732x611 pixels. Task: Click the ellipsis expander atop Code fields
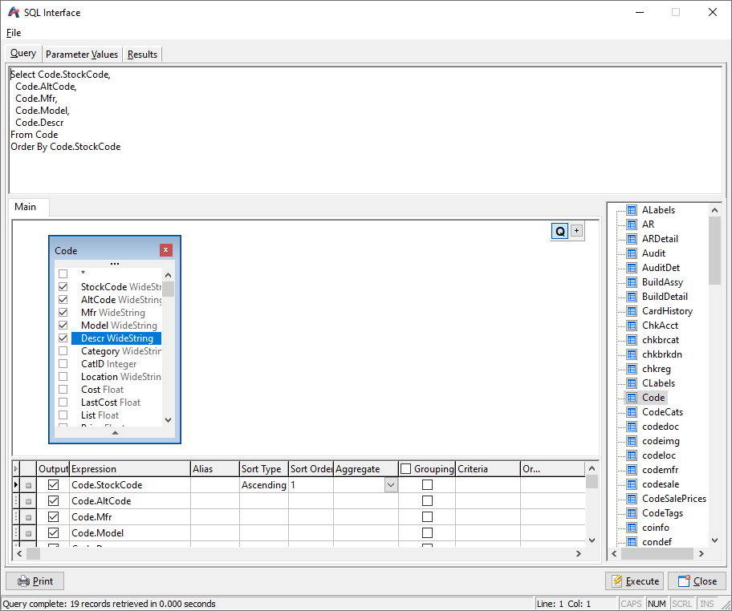[115, 263]
